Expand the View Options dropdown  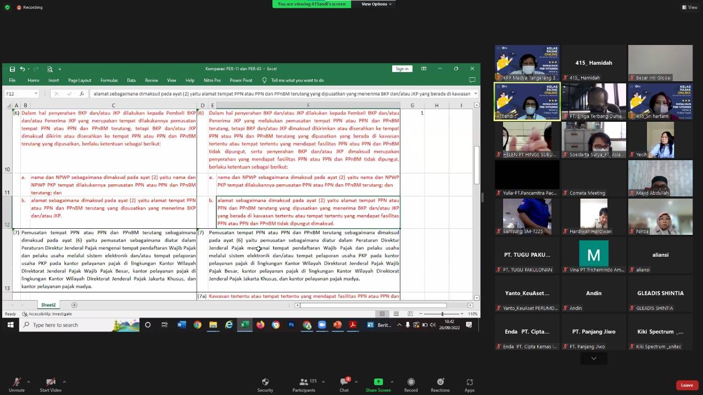point(376,4)
